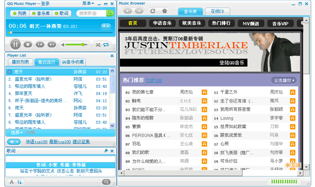Open 华语音乐 navigation item
This screenshot has height=187, width=315.
162,23
